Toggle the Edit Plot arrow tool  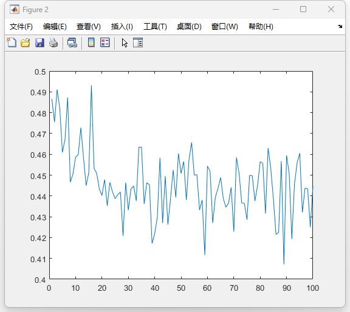pyautogui.click(x=125, y=42)
